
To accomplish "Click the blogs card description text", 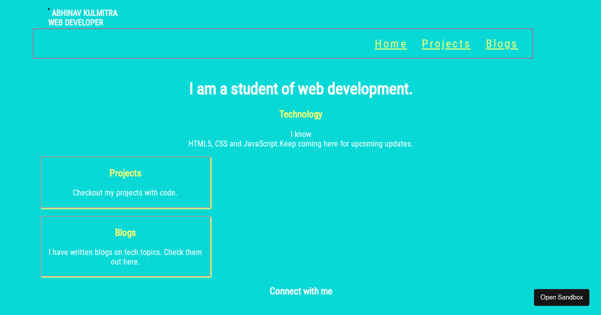I will click(125, 257).
